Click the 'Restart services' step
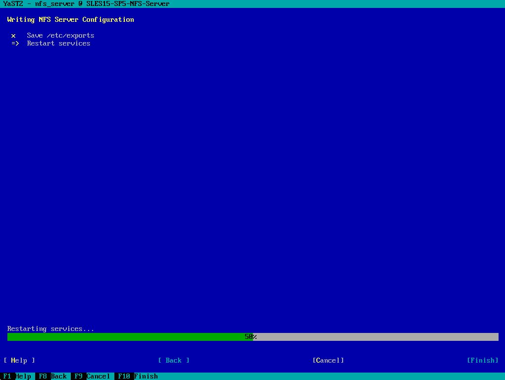The image size is (505, 380). pyautogui.click(x=58, y=43)
